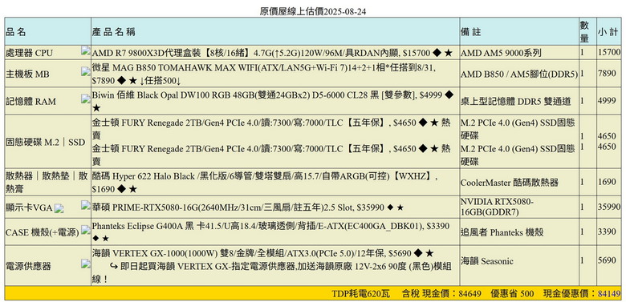
Task: Click the graphics card subtotal 35990
Action: [x=609, y=207]
